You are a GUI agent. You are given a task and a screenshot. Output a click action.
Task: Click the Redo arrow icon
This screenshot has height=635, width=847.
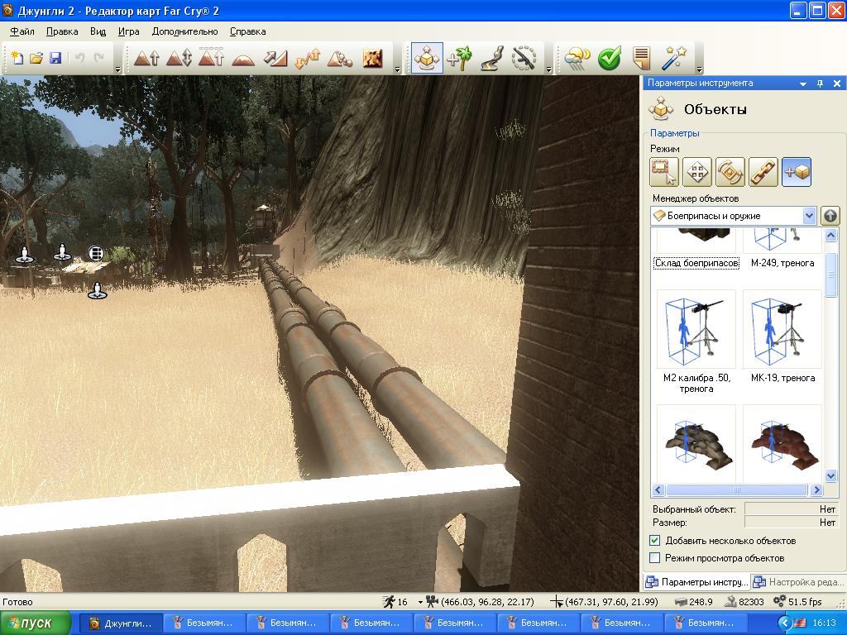(99, 58)
